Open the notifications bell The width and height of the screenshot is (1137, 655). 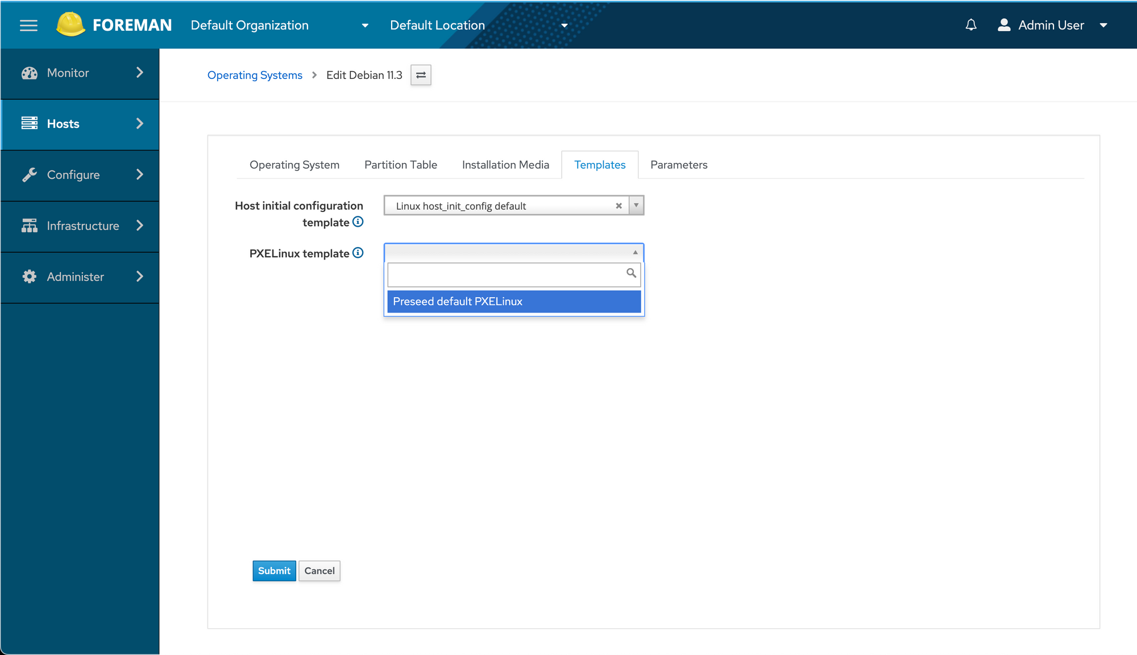coord(971,25)
